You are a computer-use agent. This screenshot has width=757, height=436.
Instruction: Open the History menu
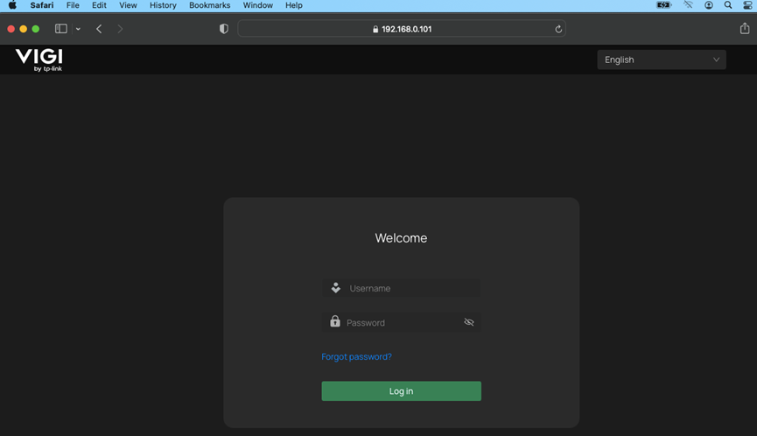click(x=163, y=5)
